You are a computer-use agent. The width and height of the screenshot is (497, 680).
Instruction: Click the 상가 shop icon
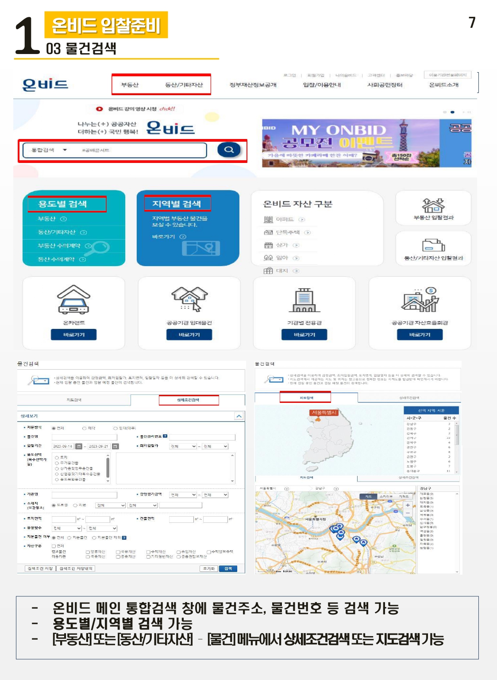pyautogui.click(x=268, y=245)
